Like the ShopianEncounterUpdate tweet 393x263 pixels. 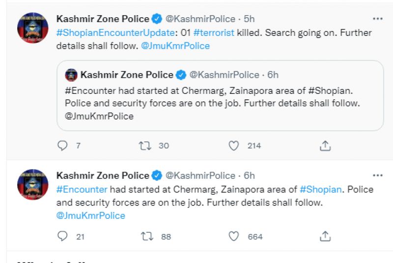coord(234,146)
